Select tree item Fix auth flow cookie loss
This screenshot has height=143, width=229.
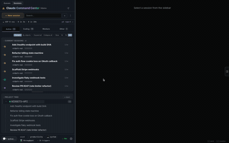[31, 116]
